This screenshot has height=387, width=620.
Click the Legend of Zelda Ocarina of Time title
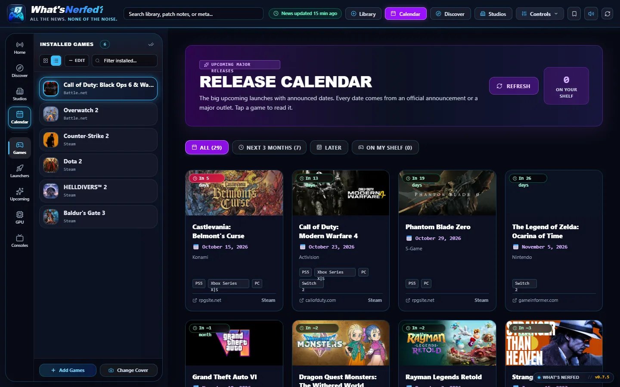tap(545, 231)
